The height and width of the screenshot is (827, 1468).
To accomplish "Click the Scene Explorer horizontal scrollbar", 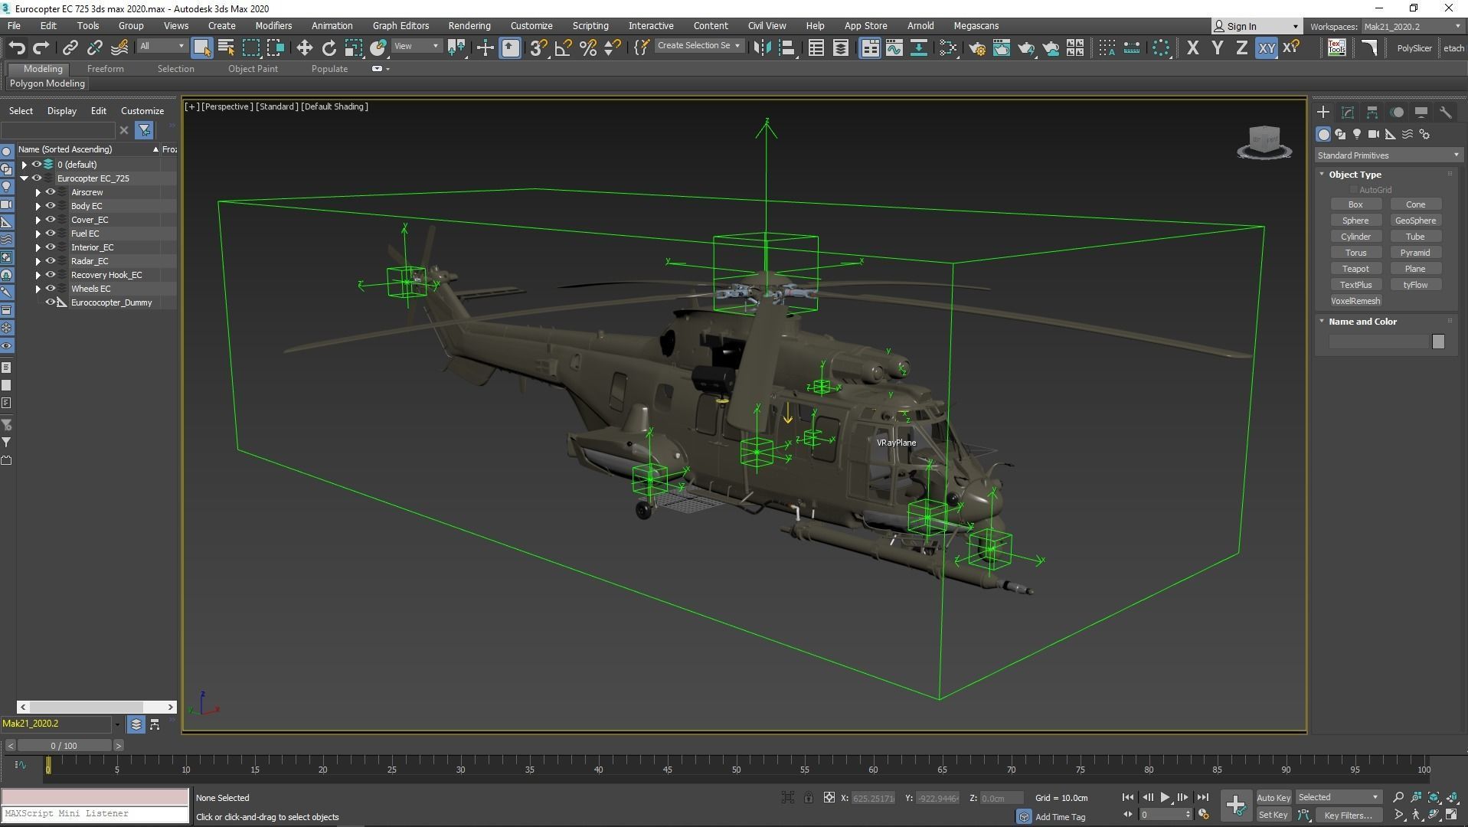I will coord(96,707).
